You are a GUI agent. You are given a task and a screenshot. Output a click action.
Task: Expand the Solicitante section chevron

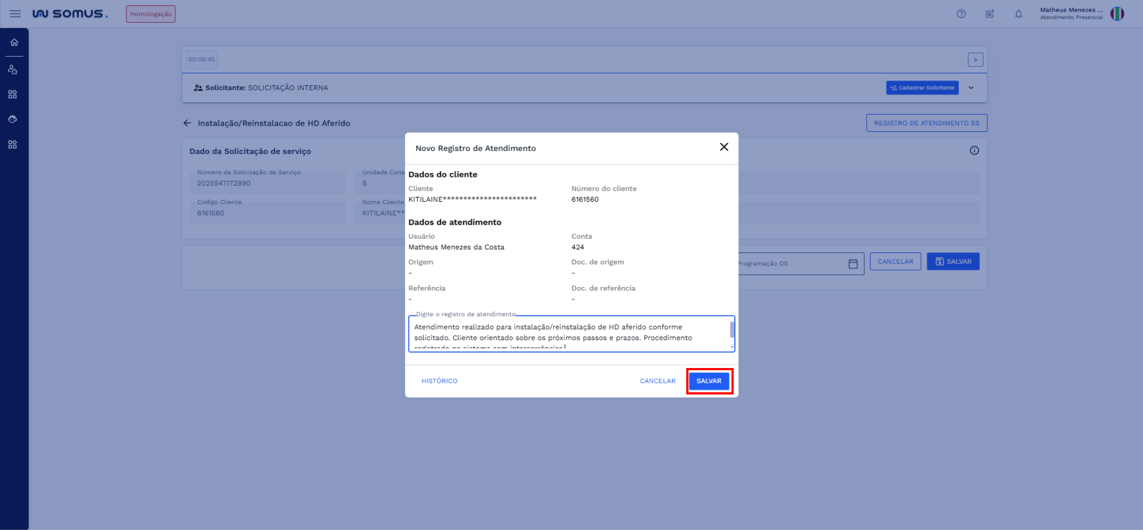[971, 88]
